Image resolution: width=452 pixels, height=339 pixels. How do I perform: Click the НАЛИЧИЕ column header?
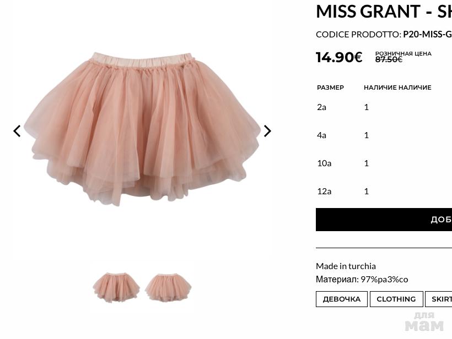pos(397,88)
